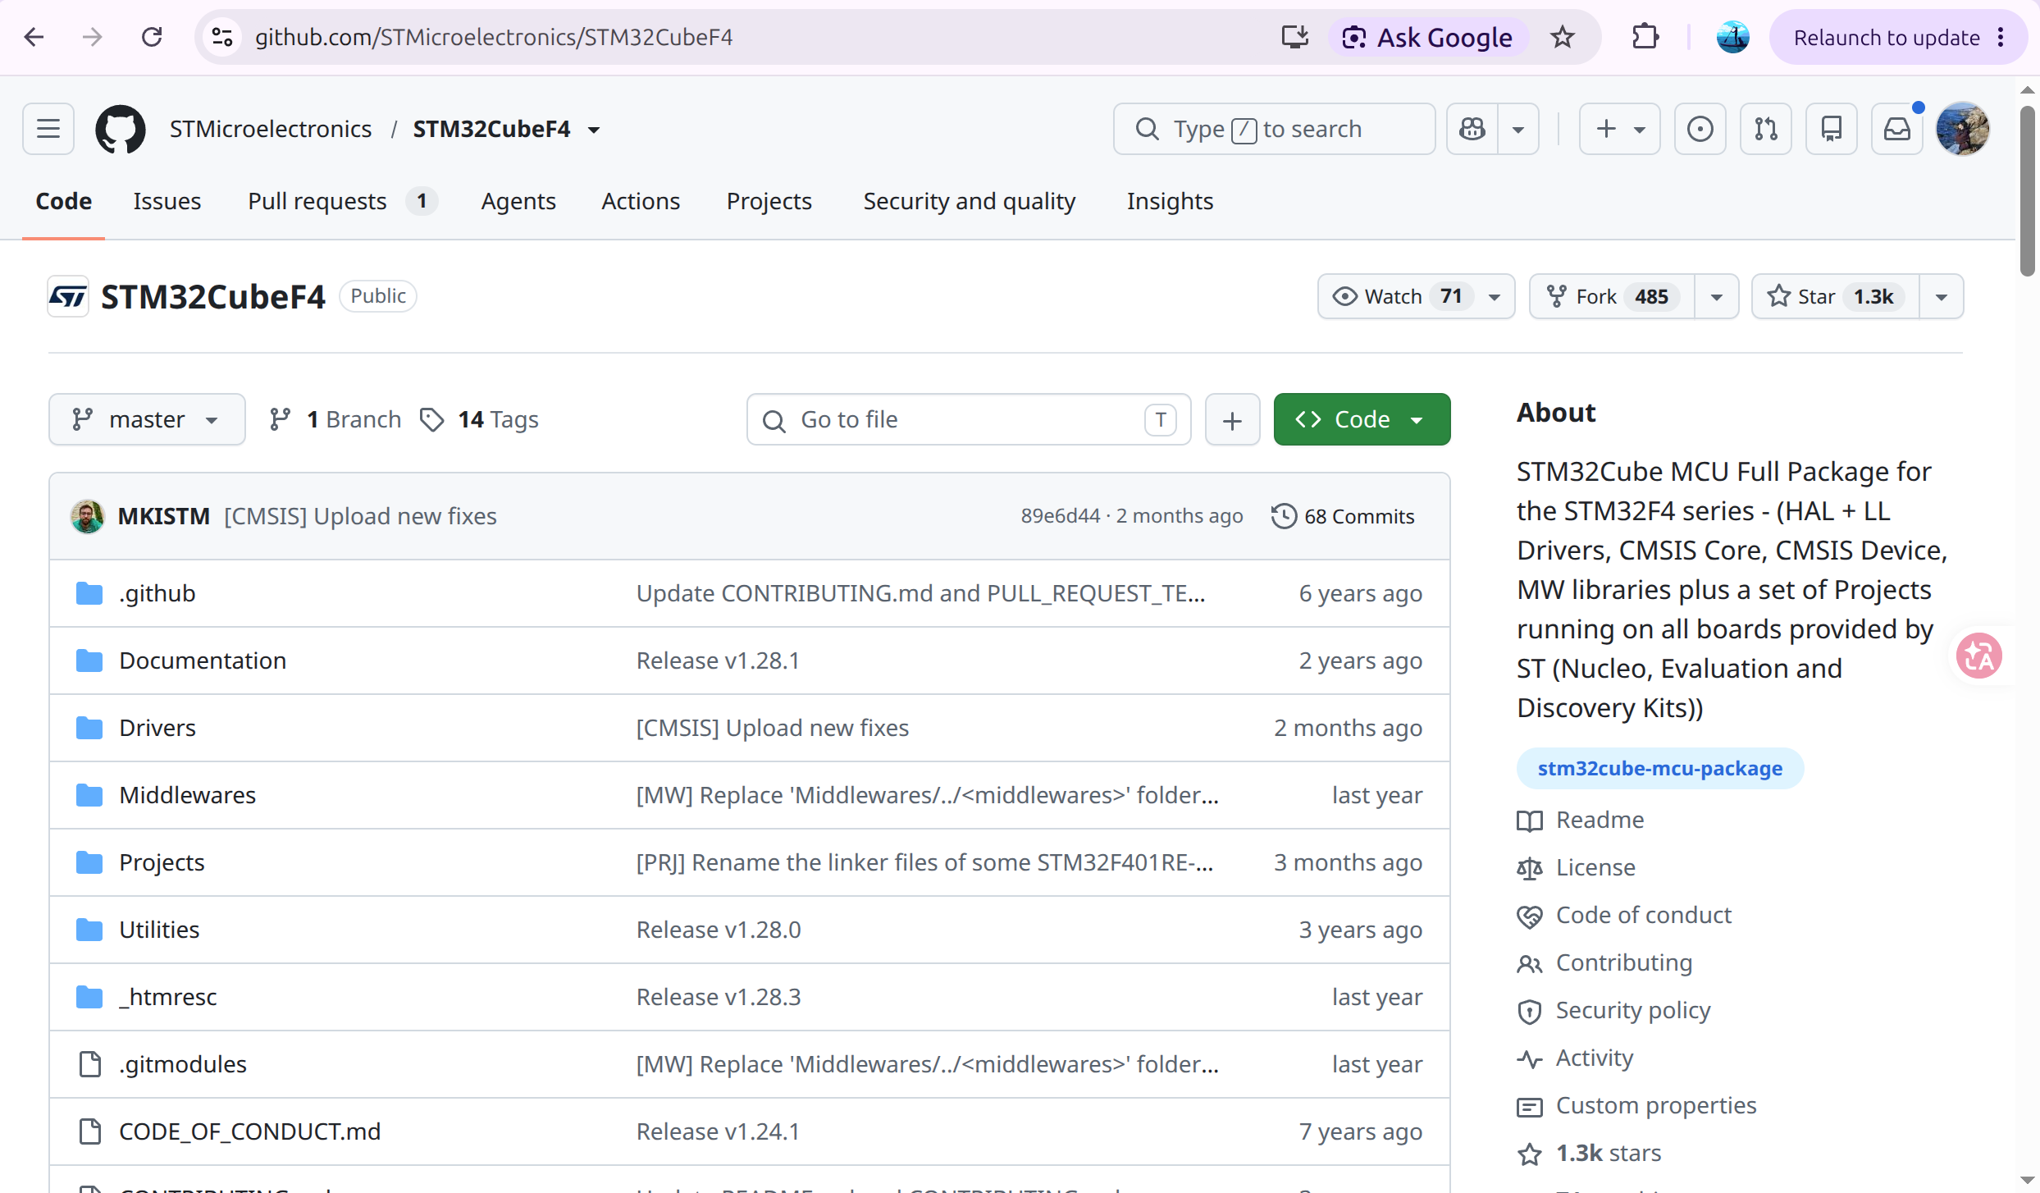This screenshot has width=2040, height=1193.
Task: Open the repositories icon in GitHub header
Action: (1832, 129)
